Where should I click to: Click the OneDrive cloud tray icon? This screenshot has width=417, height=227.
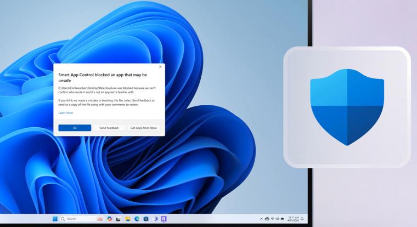(x=267, y=219)
